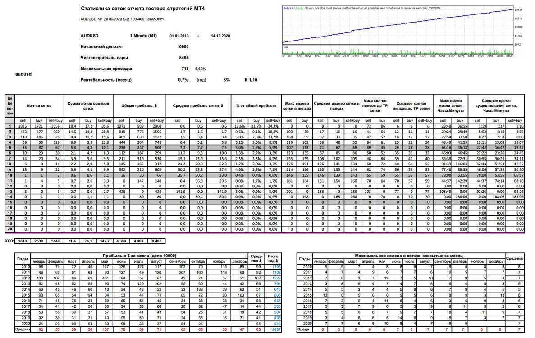Select the percentage cell '24,3%'
Viewport: 535px width, 338px height.
[x=273, y=126]
